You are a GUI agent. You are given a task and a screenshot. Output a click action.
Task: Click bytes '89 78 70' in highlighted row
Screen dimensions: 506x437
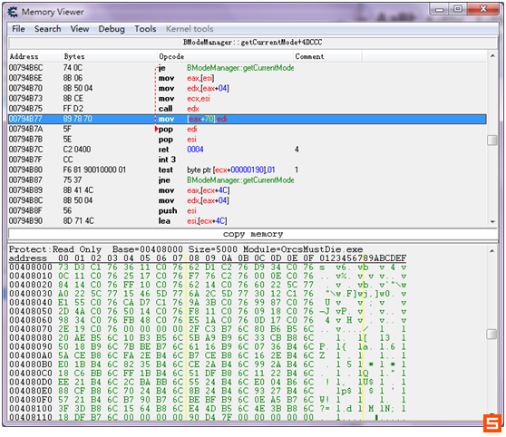click(x=77, y=119)
